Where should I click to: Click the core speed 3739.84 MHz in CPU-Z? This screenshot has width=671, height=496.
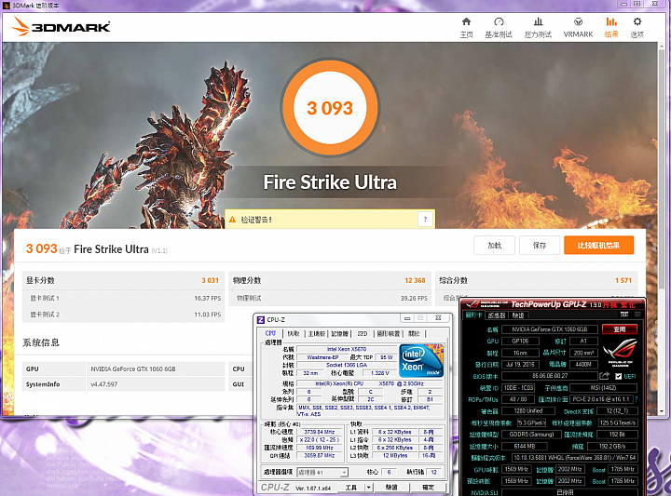[x=320, y=432]
